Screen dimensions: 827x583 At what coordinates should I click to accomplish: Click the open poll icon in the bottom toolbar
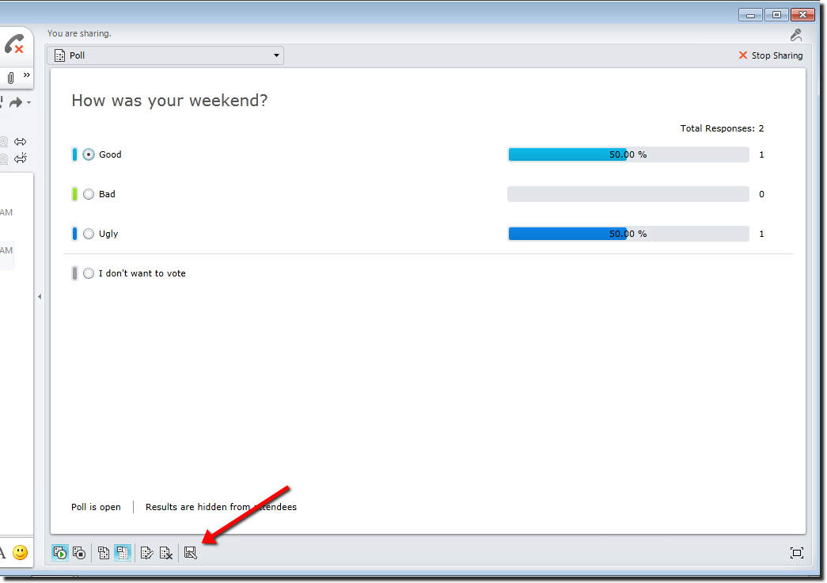[x=60, y=553]
